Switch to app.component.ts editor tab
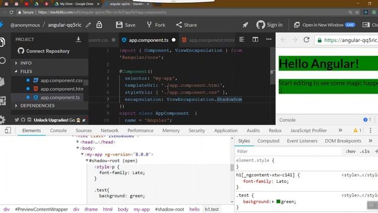378x213 pixels. [148, 40]
